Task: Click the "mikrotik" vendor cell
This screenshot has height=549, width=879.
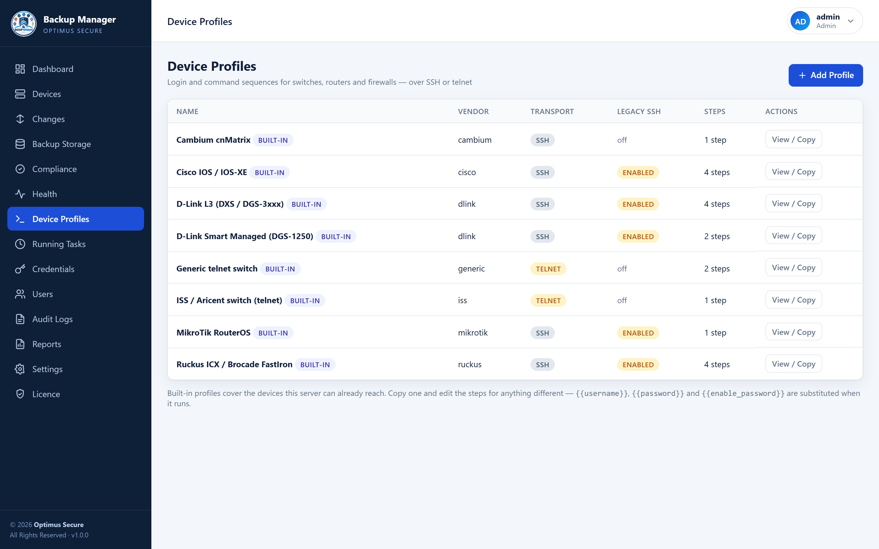Action: (472, 332)
